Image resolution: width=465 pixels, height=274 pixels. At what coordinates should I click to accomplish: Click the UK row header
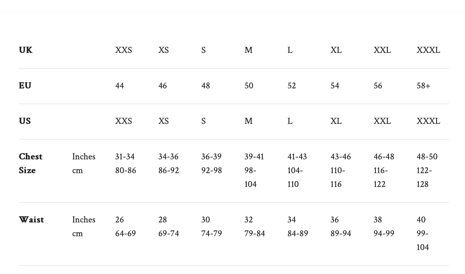click(x=26, y=50)
